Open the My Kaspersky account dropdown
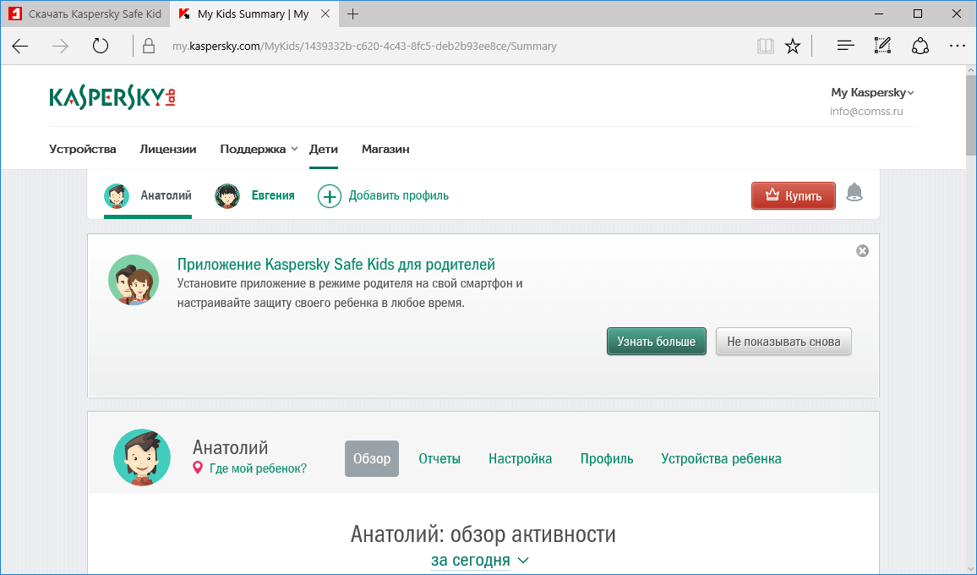Viewport: 977px width, 575px height. [872, 92]
